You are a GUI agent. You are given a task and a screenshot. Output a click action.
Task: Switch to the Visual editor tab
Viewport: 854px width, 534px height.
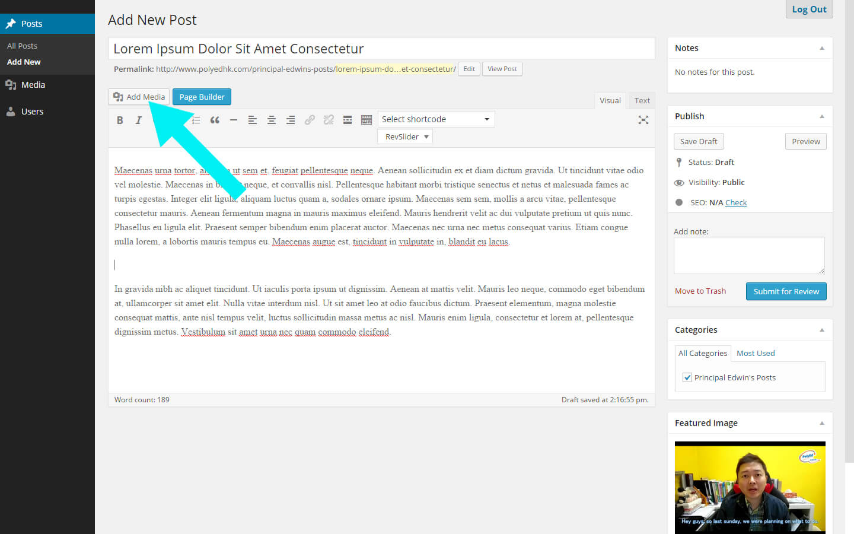click(x=610, y=101)
